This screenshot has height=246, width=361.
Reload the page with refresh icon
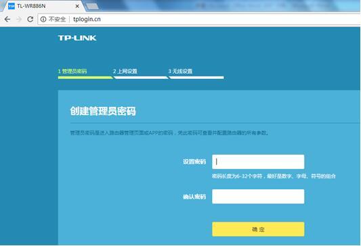point(30,19)
